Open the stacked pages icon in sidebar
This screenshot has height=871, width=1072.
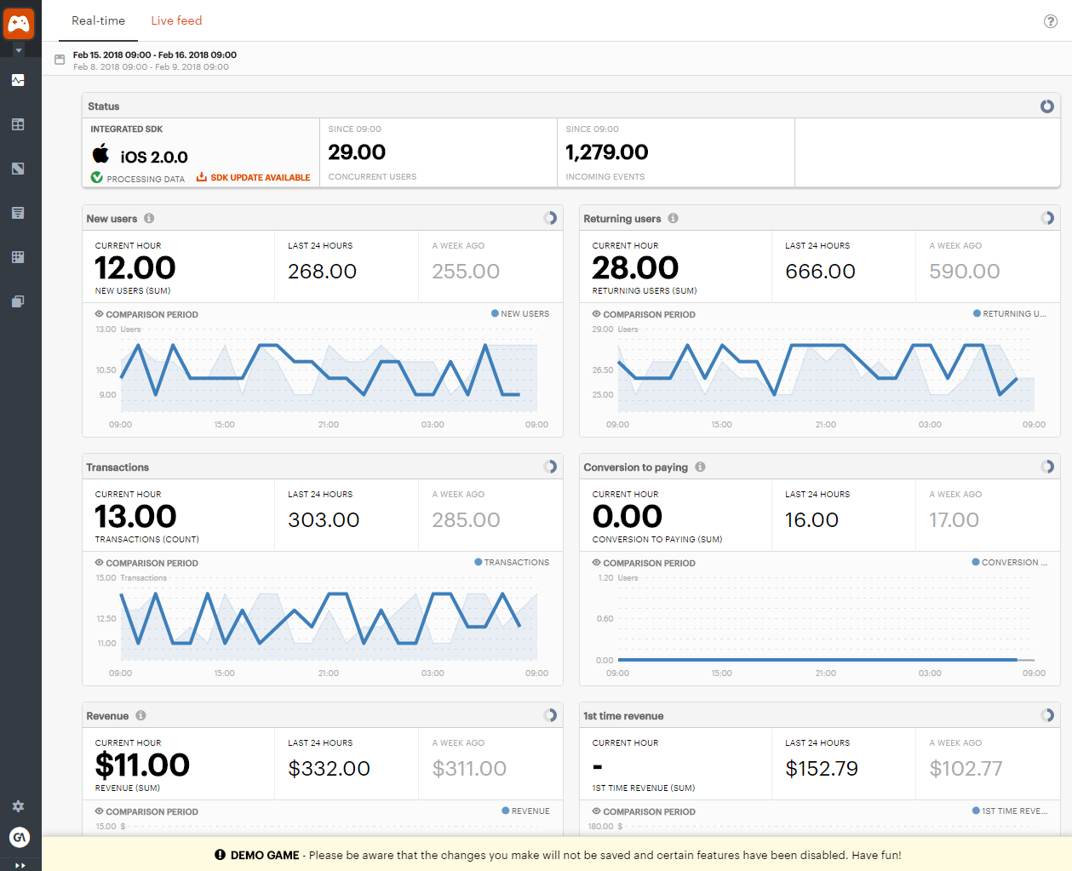tap(18, 301)
